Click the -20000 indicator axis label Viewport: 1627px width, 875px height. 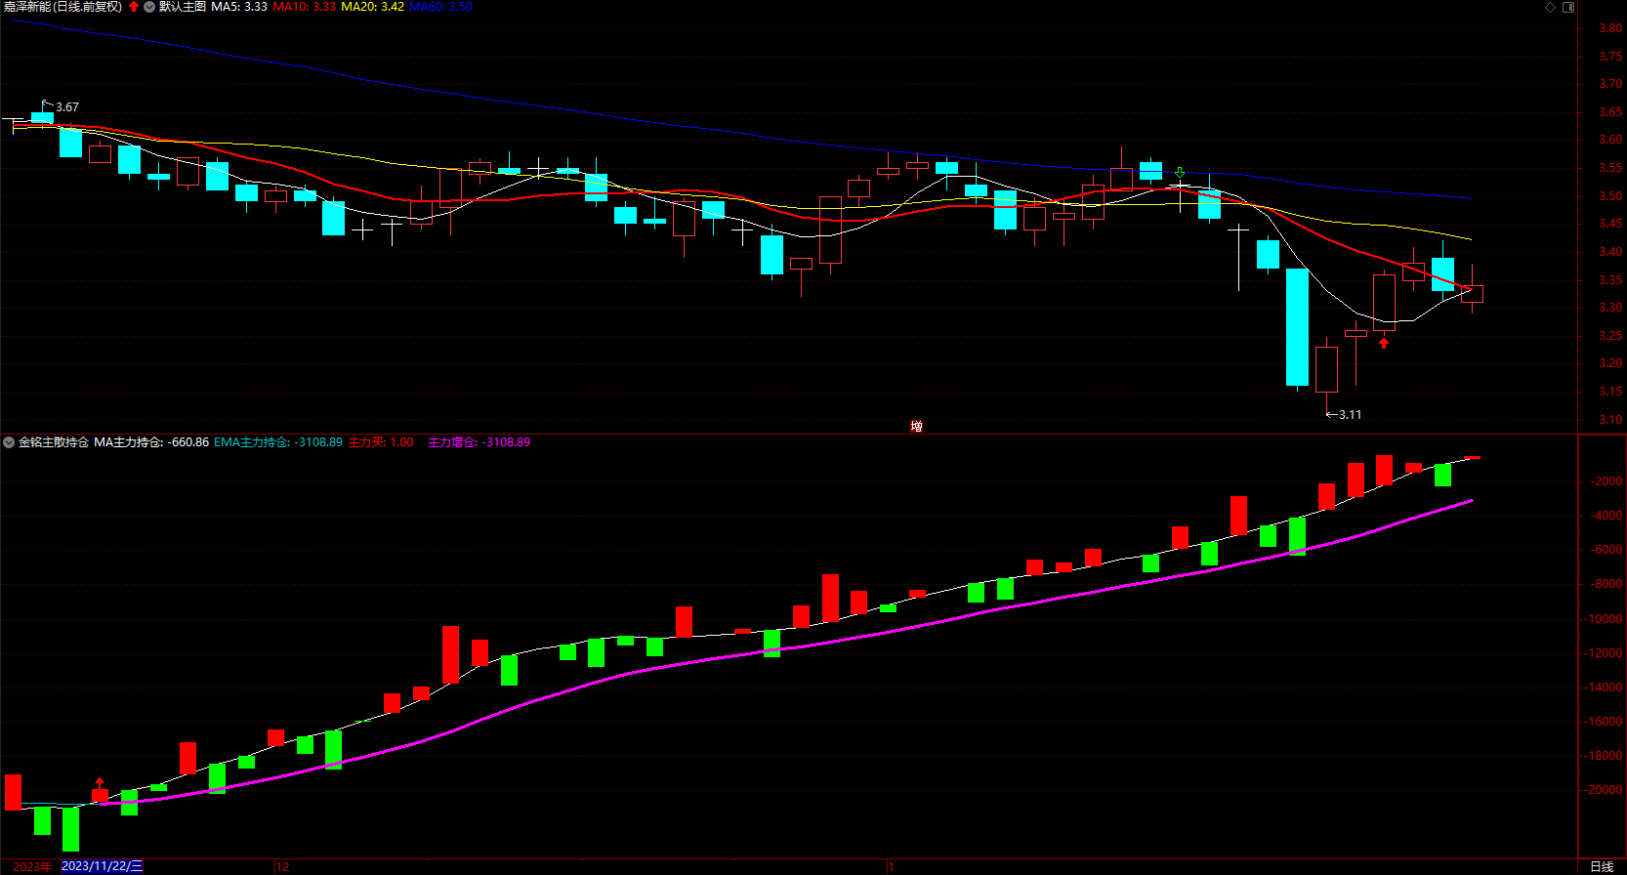point(1605,790)
